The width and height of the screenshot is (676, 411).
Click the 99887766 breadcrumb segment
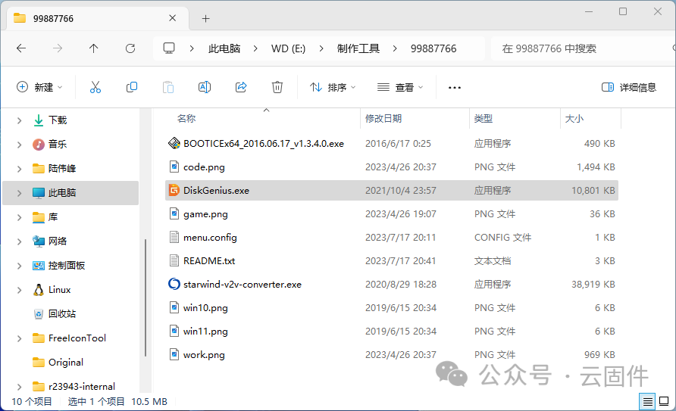[433, 48]
